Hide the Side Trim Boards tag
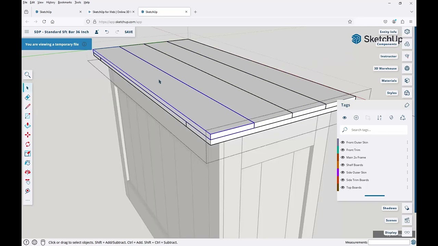 [343, 180]
